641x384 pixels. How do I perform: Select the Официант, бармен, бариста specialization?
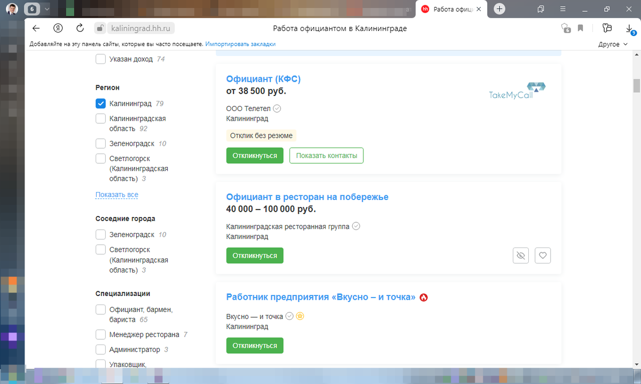(x=100, y=309)
